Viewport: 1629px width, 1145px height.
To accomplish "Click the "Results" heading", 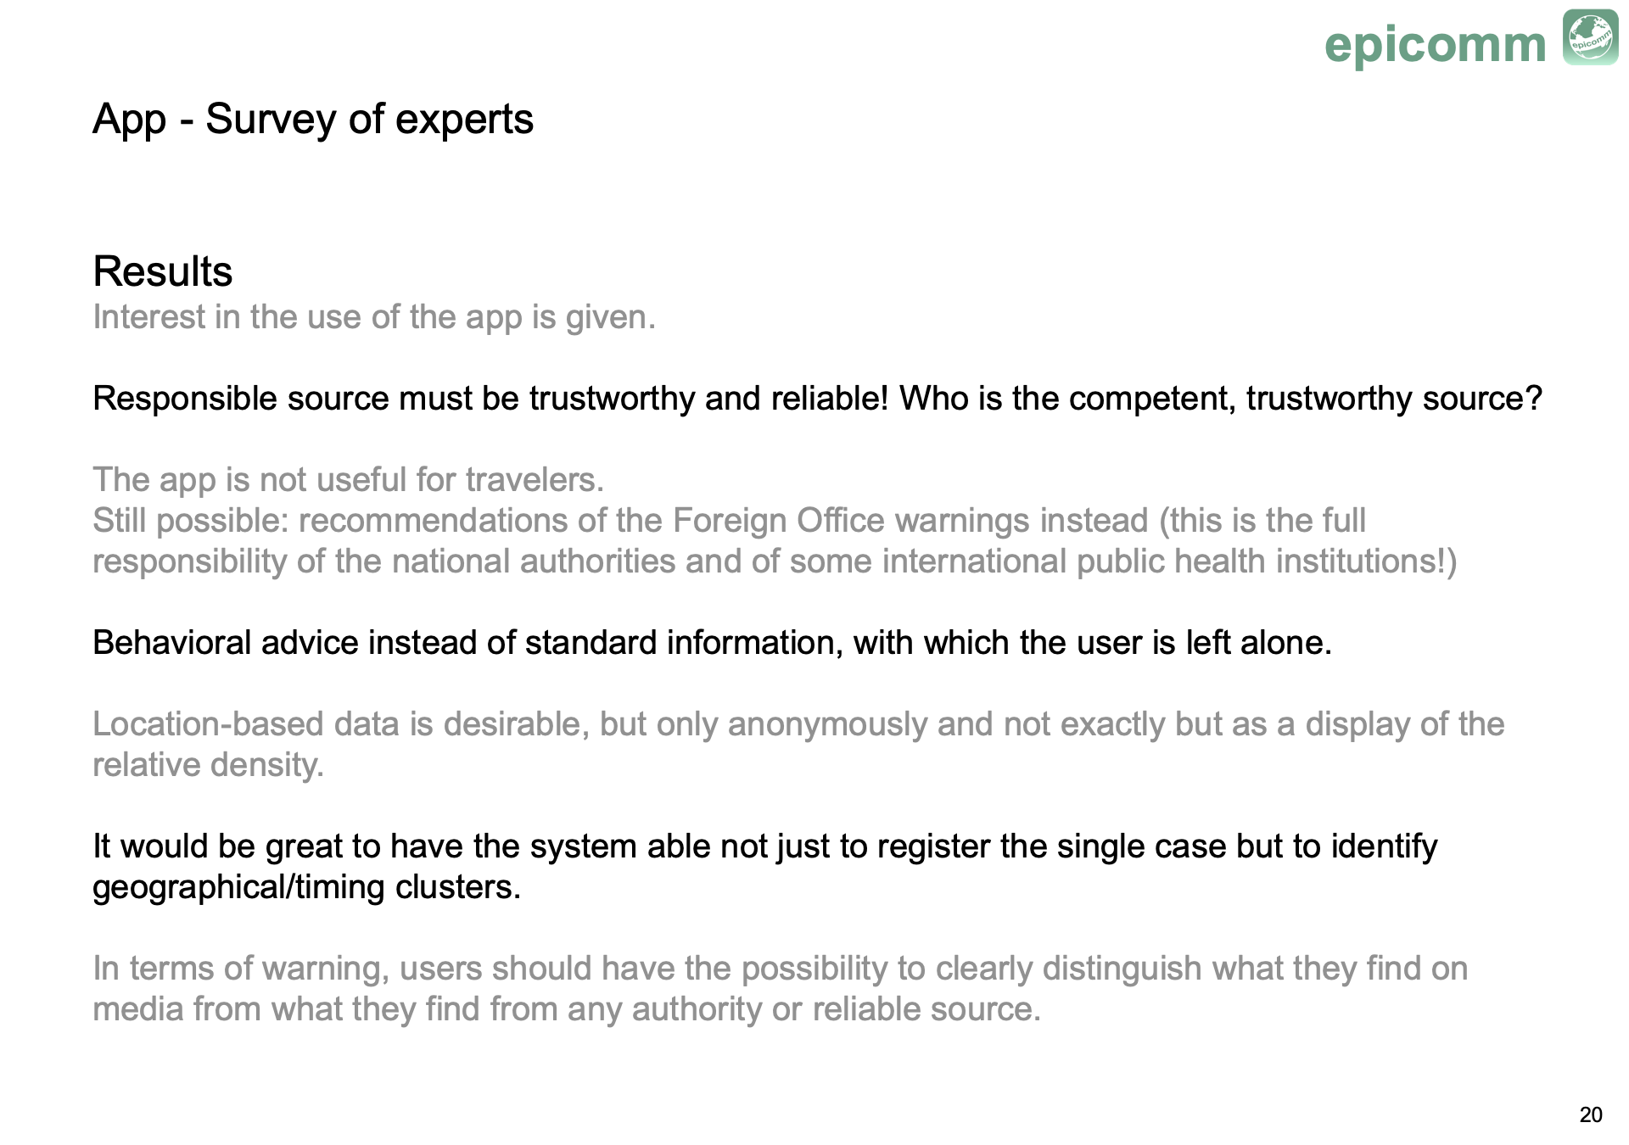I will coord(162,271).
